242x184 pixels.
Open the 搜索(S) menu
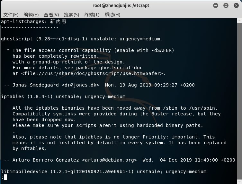coord(72,15)
